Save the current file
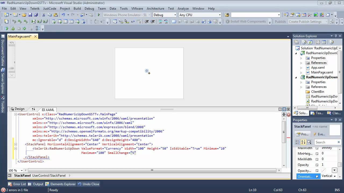Screen dimensions: 344x193 (x=30, y=15)
